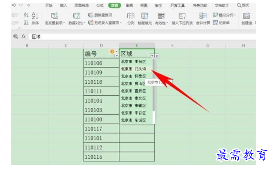Open the 插入 tab
This screenshot has width=271, height=169.
[63, 5]
